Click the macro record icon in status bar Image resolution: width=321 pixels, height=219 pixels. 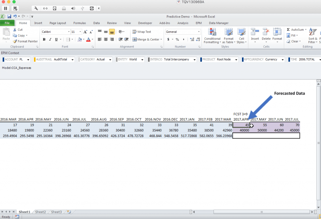[x=17, y=217]
